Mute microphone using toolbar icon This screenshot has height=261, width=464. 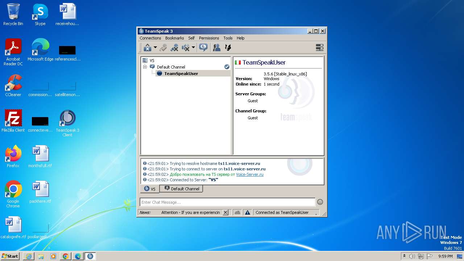click(x=174, y=47)
